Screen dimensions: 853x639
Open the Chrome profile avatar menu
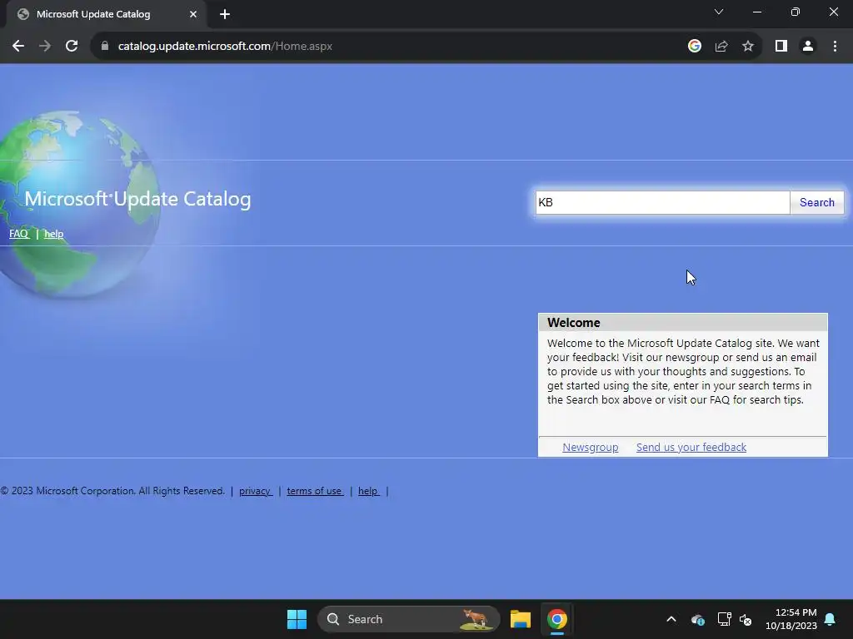(808, 47)
